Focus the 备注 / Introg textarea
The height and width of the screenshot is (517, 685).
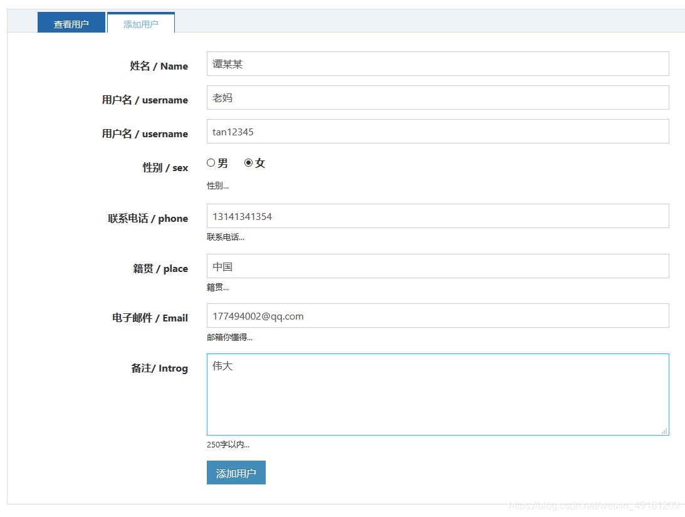[x=437, y=394]
